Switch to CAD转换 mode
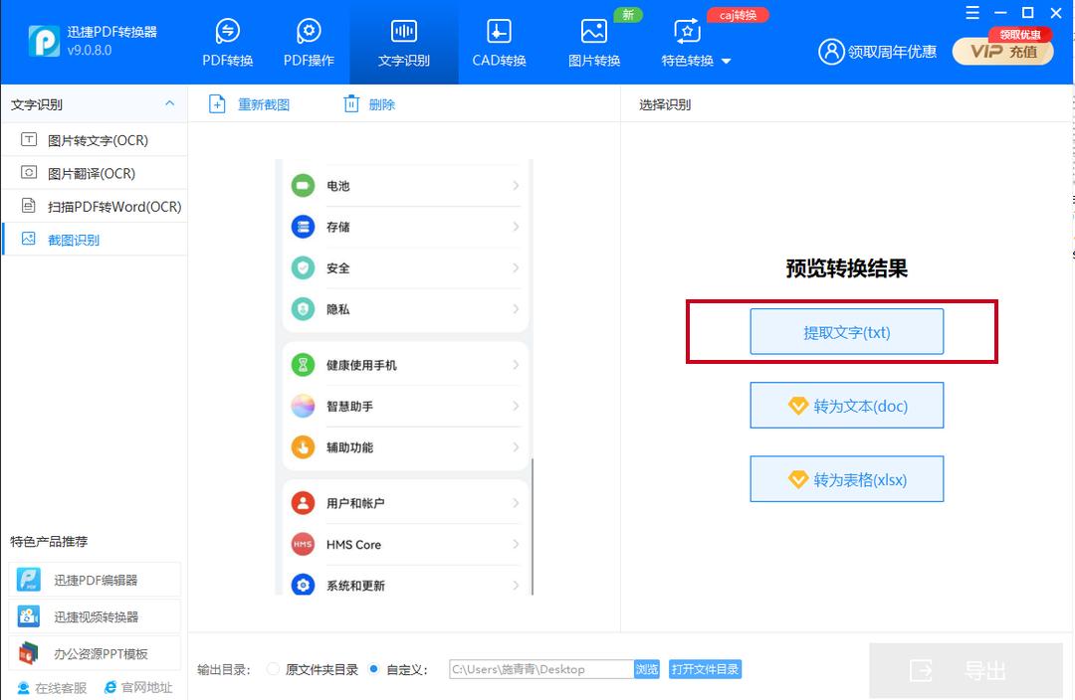1075x700 pixels. (498, 42)
